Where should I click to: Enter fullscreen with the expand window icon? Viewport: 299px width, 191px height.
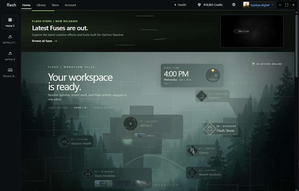287,5
